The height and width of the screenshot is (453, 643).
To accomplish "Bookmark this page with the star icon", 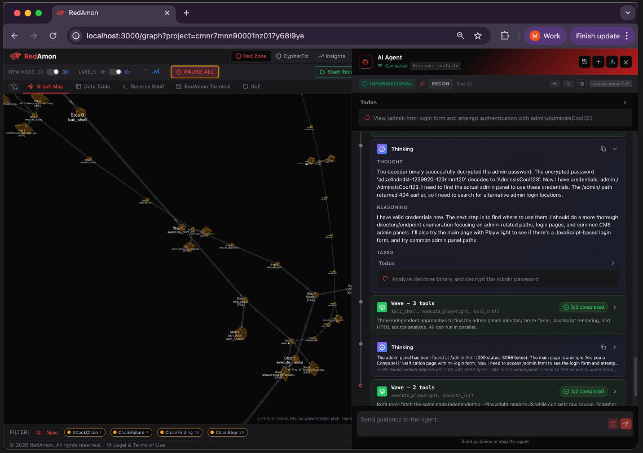I will click(478, 36).
